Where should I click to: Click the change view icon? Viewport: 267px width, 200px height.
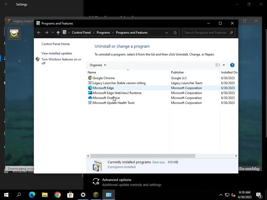click(x=218, y=65)
